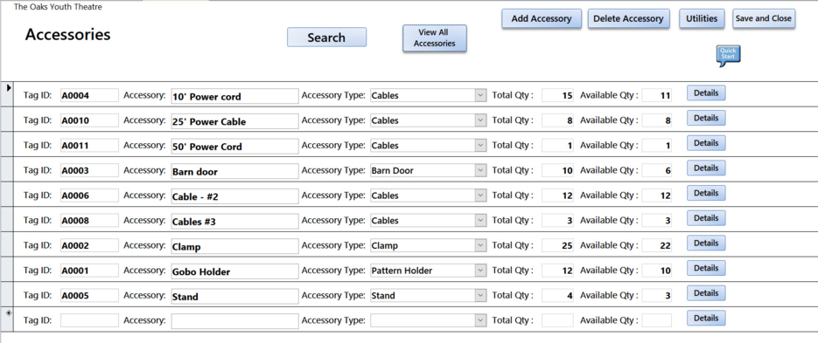Expand Accessory Type dropdown for 10' Power cord

(x=480, y=96)
